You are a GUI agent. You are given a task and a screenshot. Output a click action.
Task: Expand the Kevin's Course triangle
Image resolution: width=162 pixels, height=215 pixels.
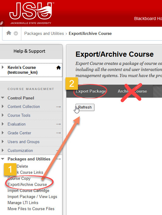[x=3, y=67]
